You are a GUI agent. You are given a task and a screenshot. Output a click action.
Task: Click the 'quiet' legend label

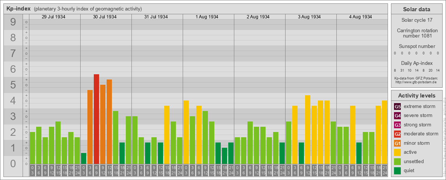coord(409,171)
